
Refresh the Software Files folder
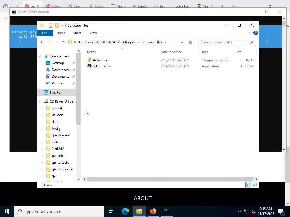click(x=191, y=42)
